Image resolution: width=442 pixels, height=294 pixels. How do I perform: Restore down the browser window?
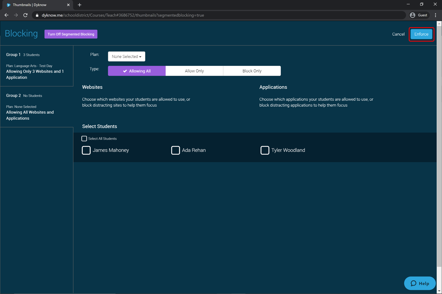pos(422,4)
